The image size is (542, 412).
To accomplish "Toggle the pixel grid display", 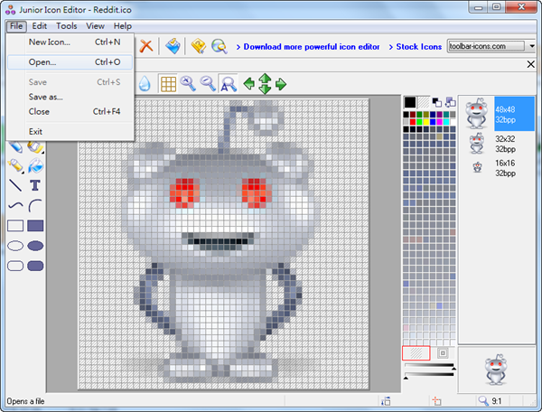I will click(167, 84).
